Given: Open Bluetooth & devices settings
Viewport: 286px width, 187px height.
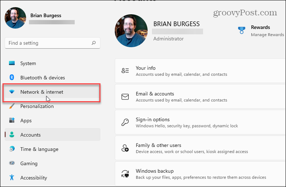Looking at the screenshot, I should (x=52, y=78).
